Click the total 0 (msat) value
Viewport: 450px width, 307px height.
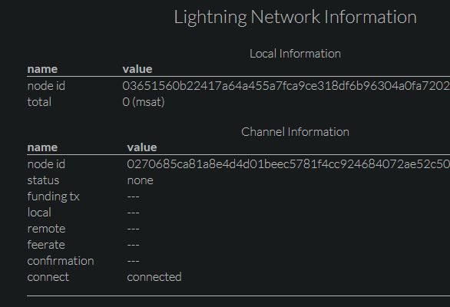point(144,102)
